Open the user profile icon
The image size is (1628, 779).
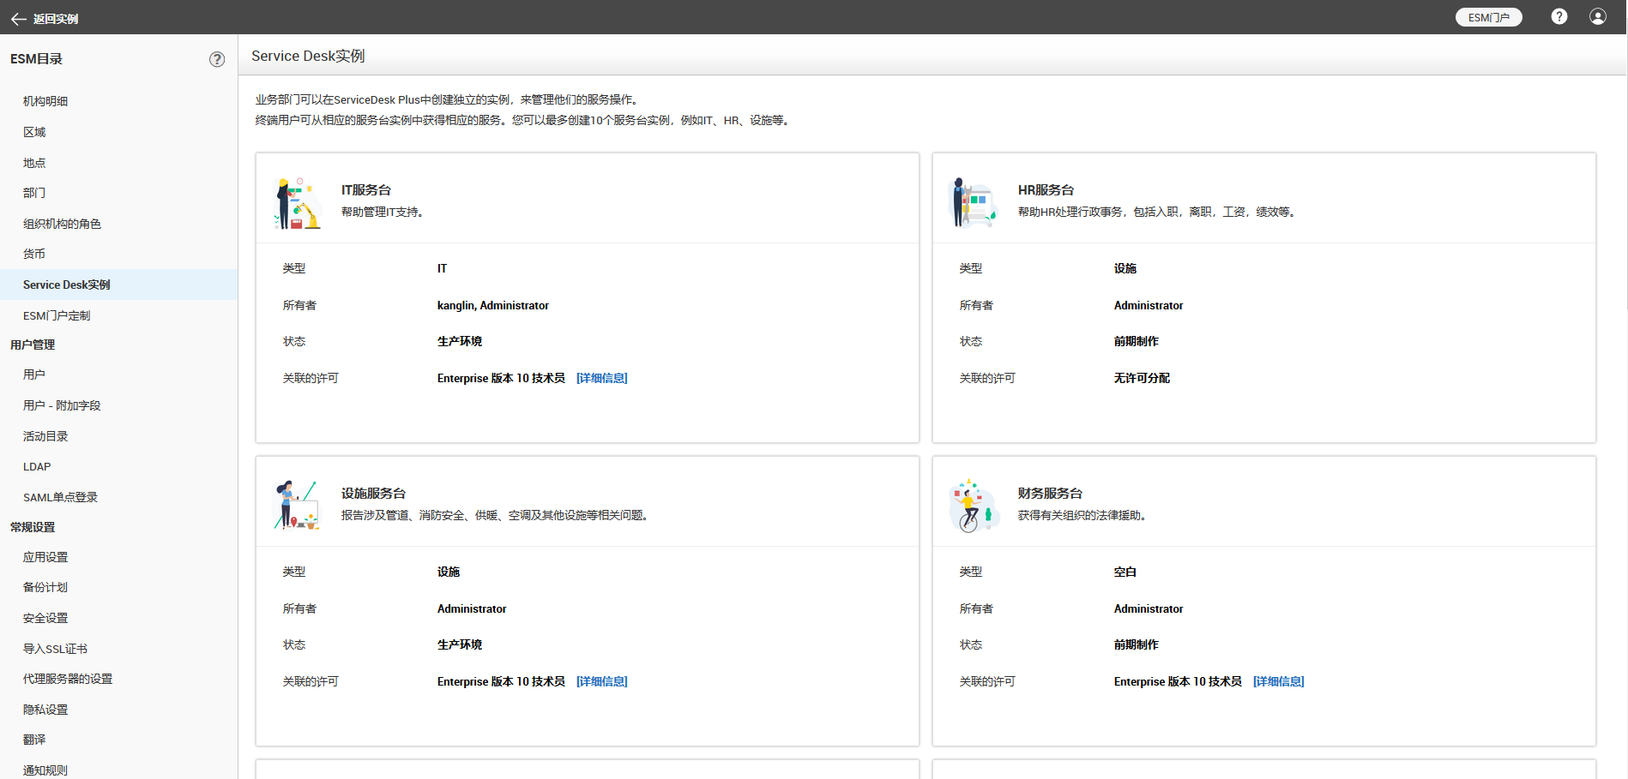pos(1597,17)
